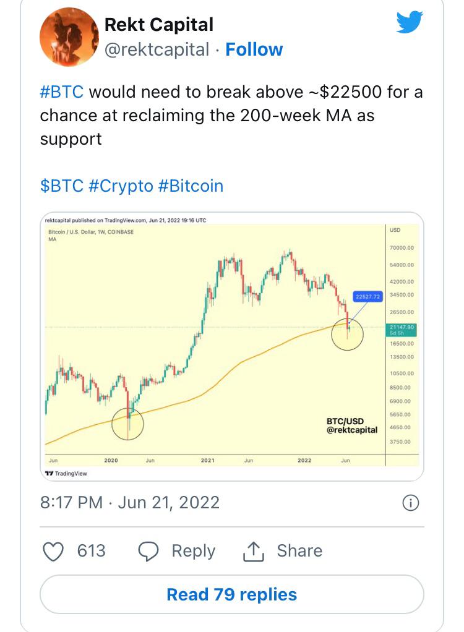This screenshot has height=632, width=464.
Task: Read 79 replies to this tweet
Action: pyautogui.click(x=232, y=595)
